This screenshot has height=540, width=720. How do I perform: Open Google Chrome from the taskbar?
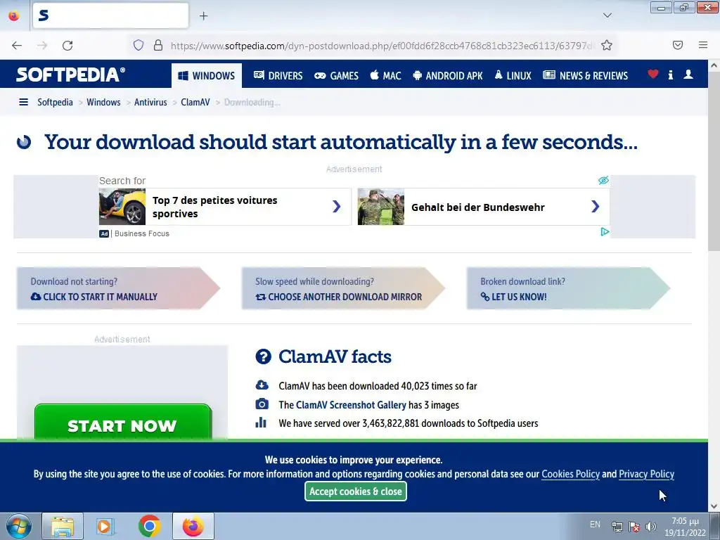click(150, 526)
